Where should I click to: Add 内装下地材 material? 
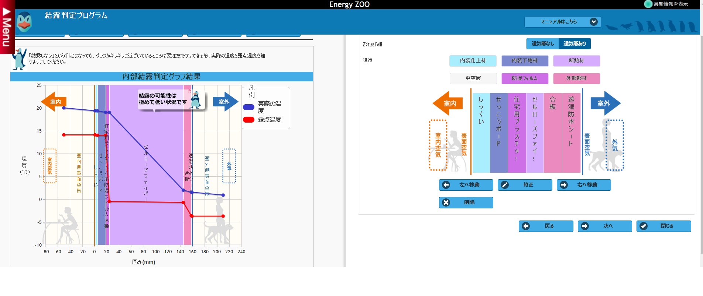coord(525,61)
